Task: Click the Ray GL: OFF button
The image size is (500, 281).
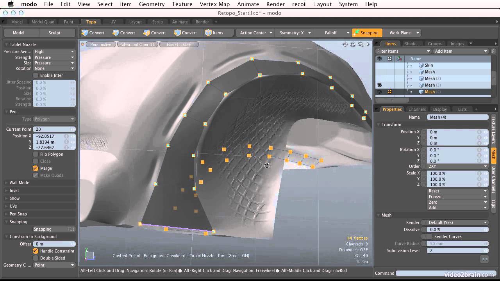Action: tap(179, 44)
